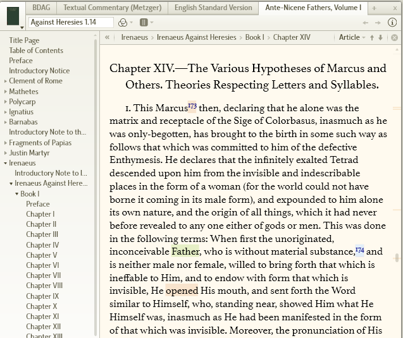Jump to previous article with up arrow
The height and width of the screenshot is (338, 403).
tap(372, 38)
